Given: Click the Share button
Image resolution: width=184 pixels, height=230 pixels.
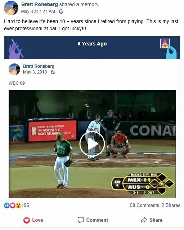Looking at the screenshot, I should (152, 220).
